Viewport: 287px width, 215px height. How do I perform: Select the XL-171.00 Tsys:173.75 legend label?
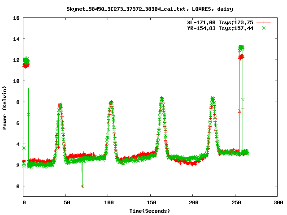[220, 22]
